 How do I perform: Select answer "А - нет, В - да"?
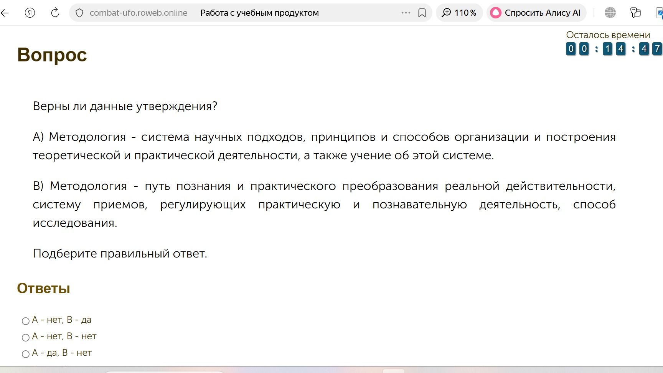[x=26, y=321]
